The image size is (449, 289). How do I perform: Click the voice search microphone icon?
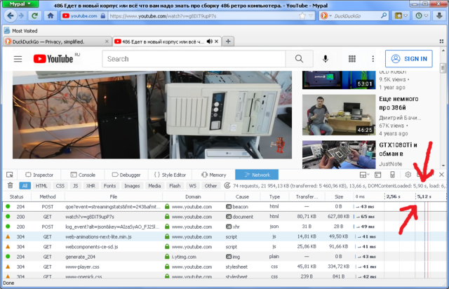coord(327,59)
